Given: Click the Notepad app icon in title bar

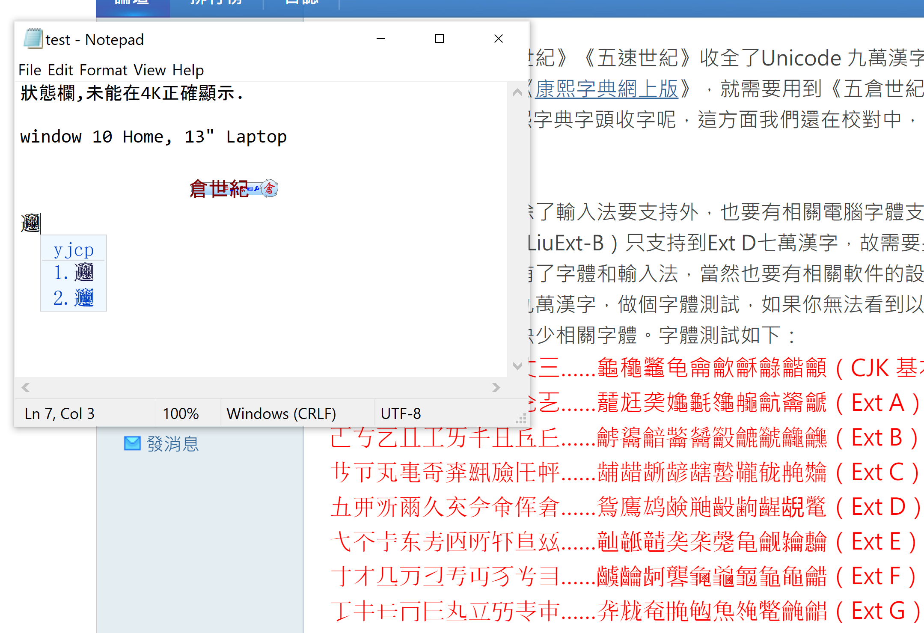Looking at the screenshot, I should 33,39.
